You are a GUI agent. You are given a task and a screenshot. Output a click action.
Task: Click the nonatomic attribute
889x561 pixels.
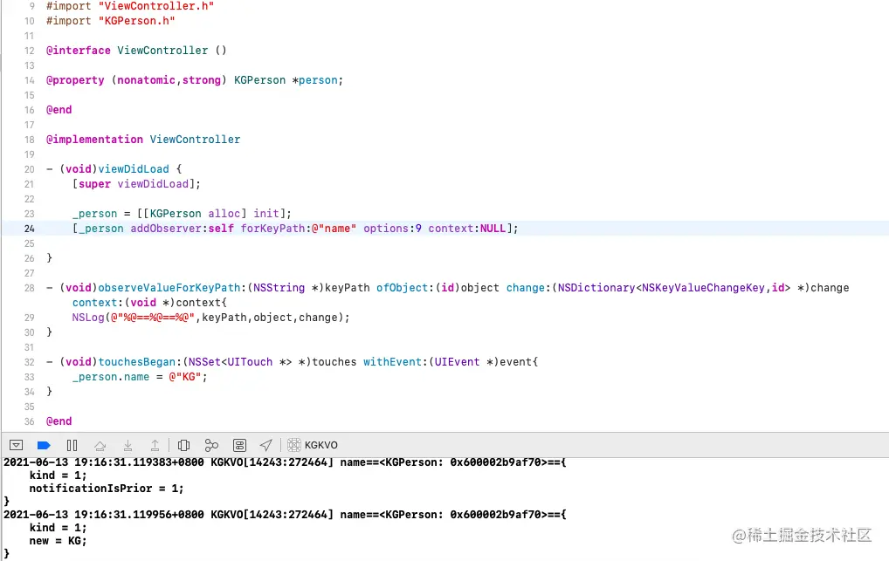(x=147, y=80)
